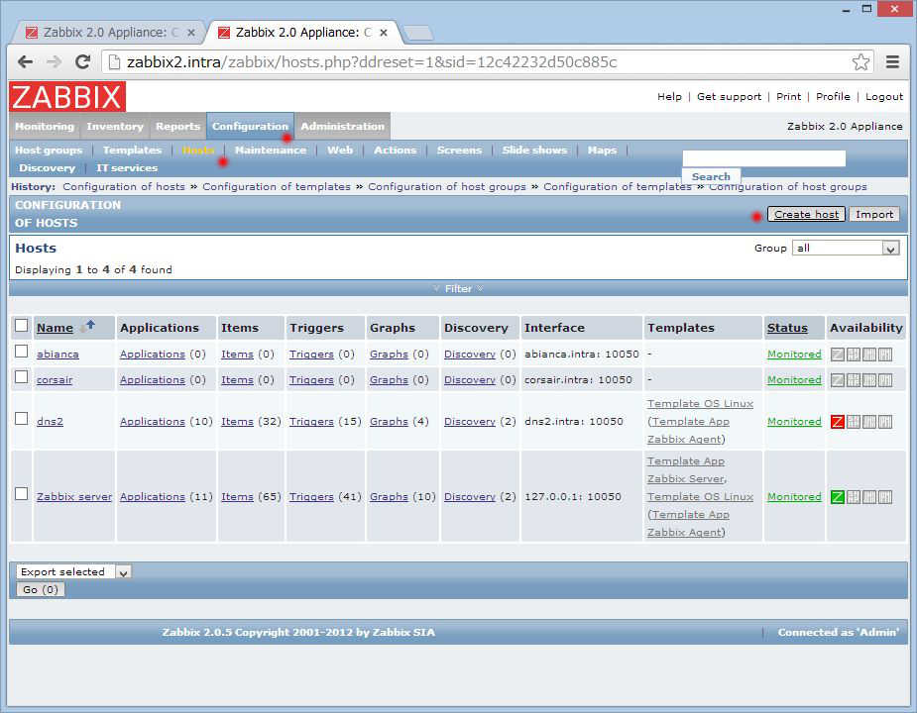Click abianca's SNMP availability icon
The width and height of the screenshot is (917, 713).
pyautogui.click(x=854, y=355)
